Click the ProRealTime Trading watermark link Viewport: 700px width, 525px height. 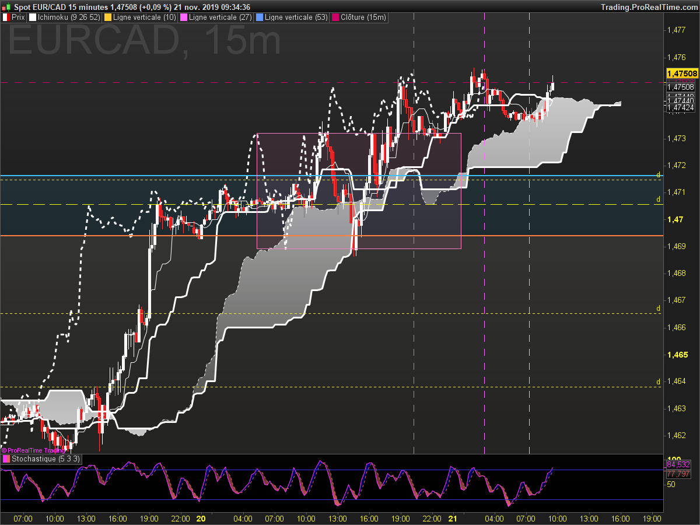pos(33,450)
